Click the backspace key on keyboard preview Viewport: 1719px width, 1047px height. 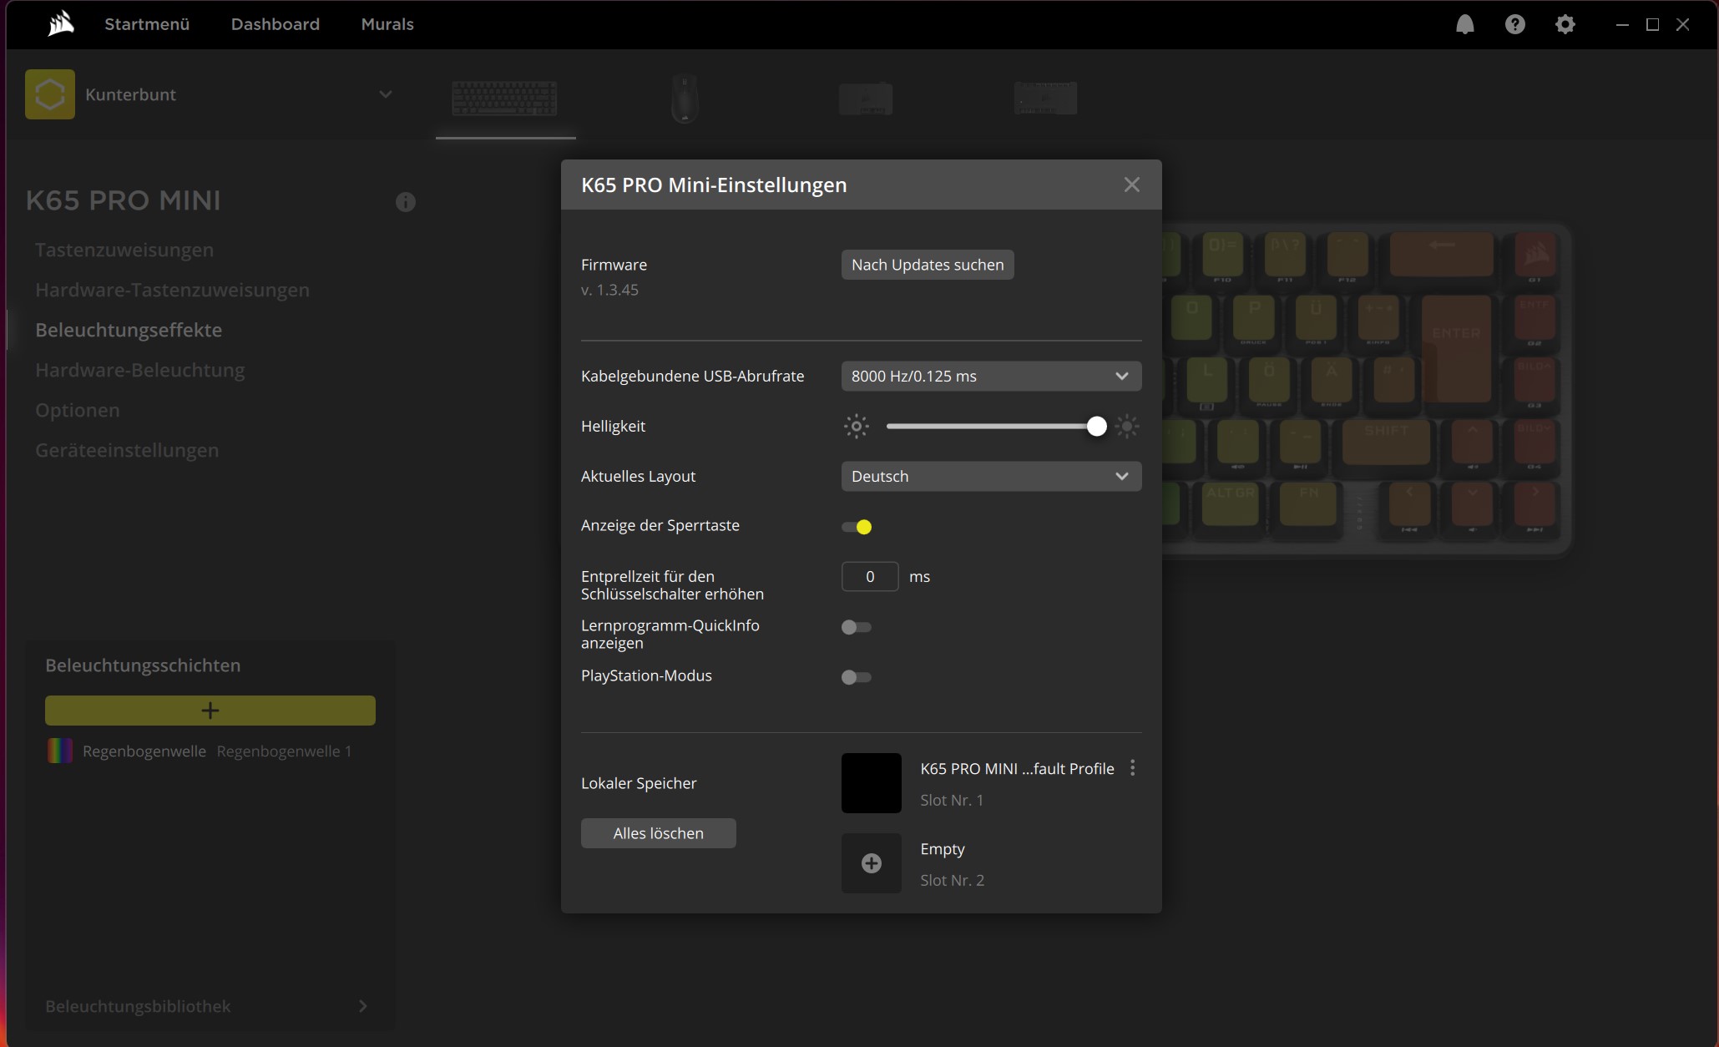tap(1441, 254)
